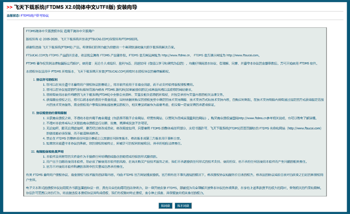The width and height of the screenshot is (350, 214).
Task: Click the (http://www.ftsucai.com) text in section II
Action: click(x=304, y=128)
